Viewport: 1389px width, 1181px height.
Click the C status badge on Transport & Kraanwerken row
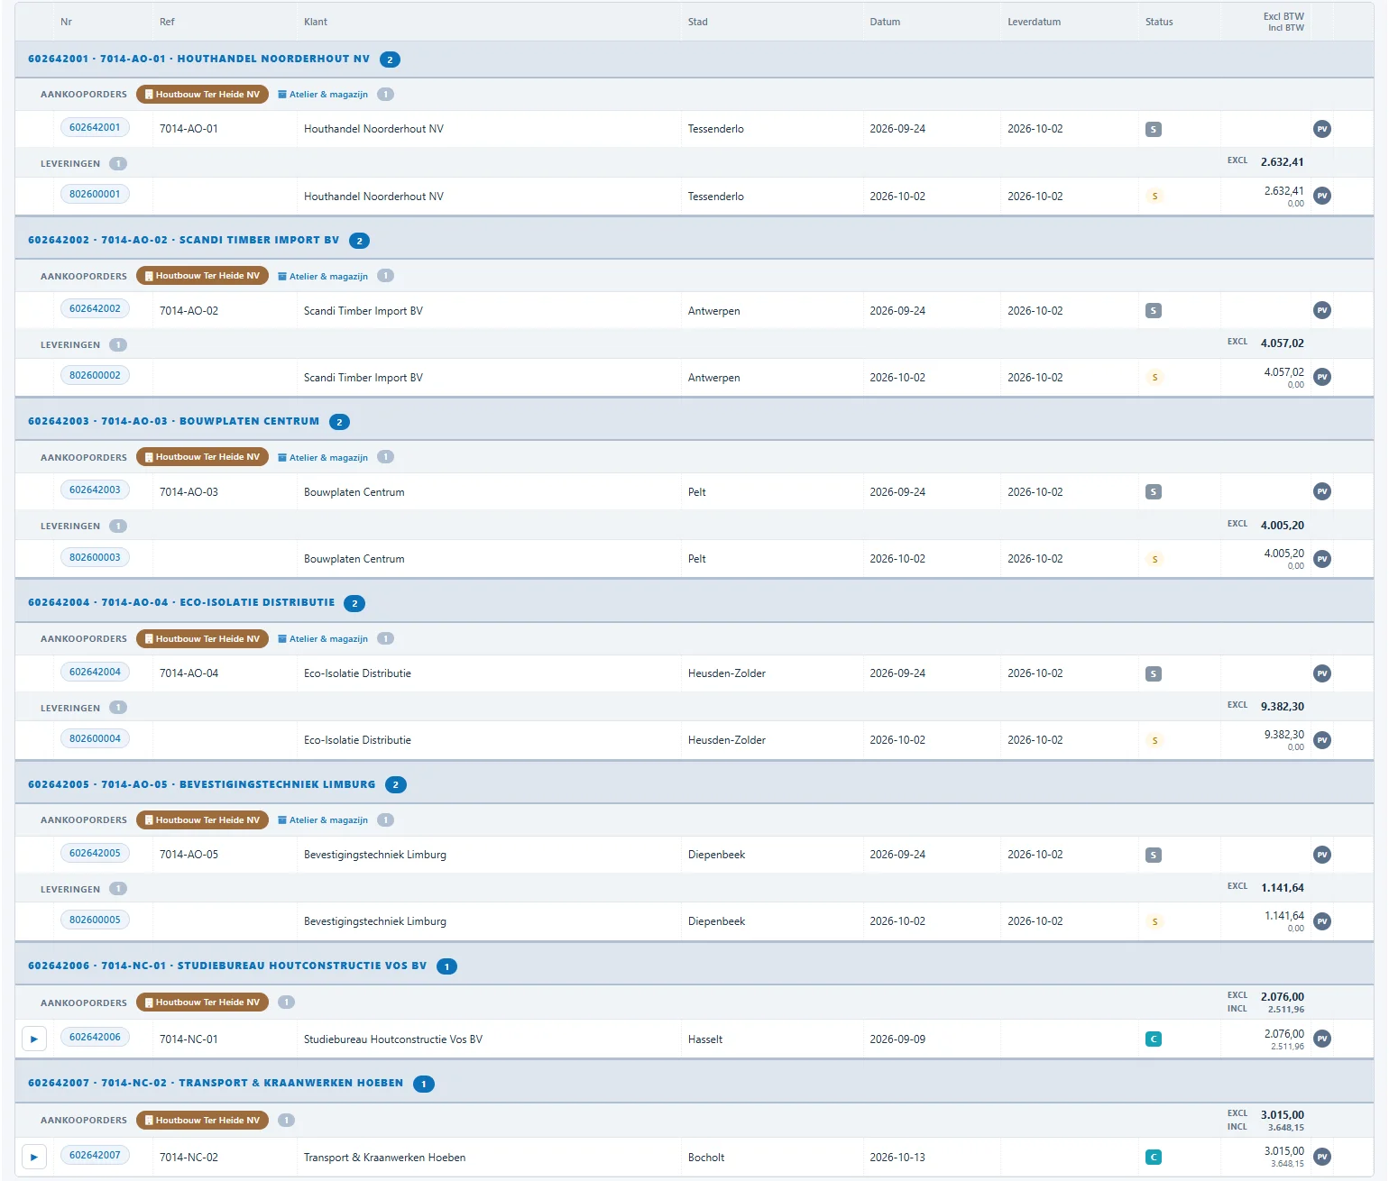coord(1154,1158)
